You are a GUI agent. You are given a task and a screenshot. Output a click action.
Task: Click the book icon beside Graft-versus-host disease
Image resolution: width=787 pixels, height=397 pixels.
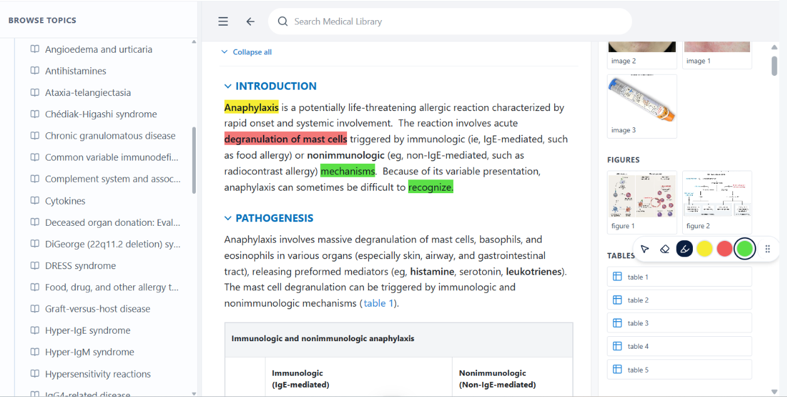click(35, 309)
